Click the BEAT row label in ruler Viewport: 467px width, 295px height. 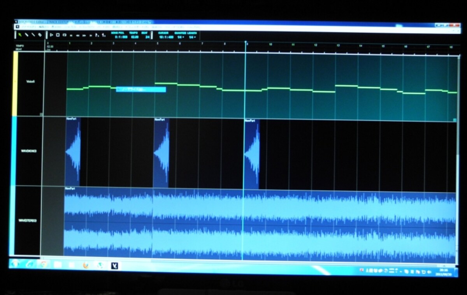19,49
